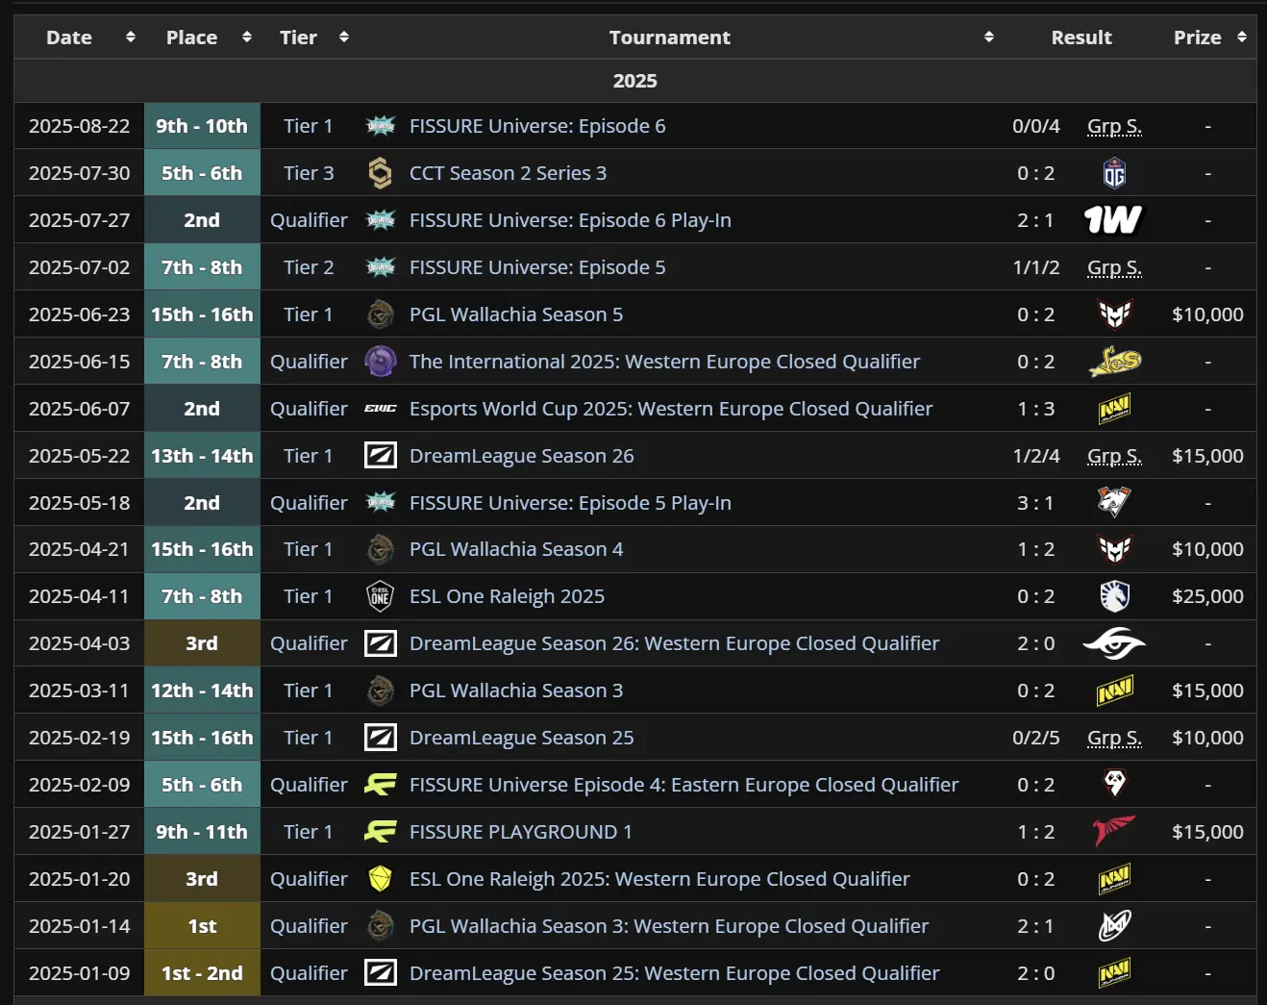
Task: Open DreamLeague Season 25 tournament link
Action: coord(522,738)
